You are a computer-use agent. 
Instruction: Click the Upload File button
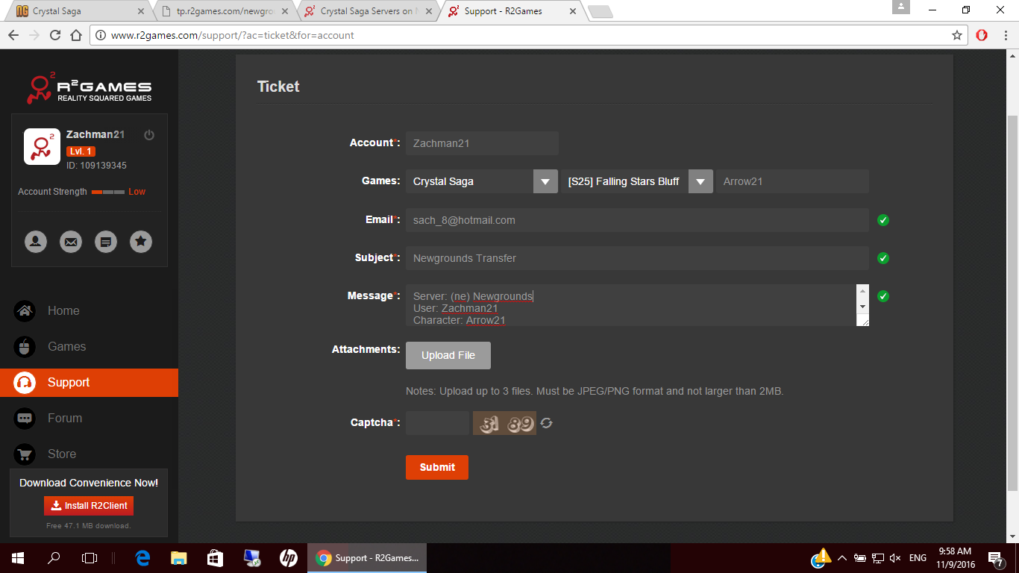pos(448,355)
